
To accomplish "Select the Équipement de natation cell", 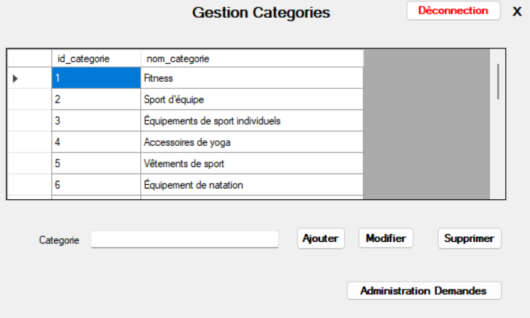I will pos(252,185).
